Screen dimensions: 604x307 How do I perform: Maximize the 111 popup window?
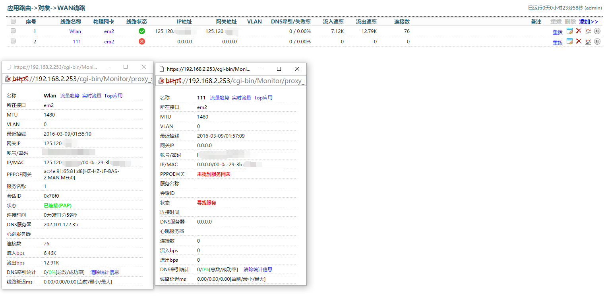pyautogui.click(x=279, y=69)
